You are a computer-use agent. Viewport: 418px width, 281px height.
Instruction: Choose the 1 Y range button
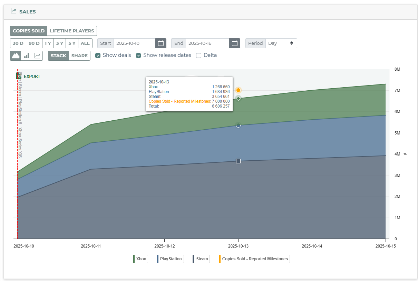48,43
